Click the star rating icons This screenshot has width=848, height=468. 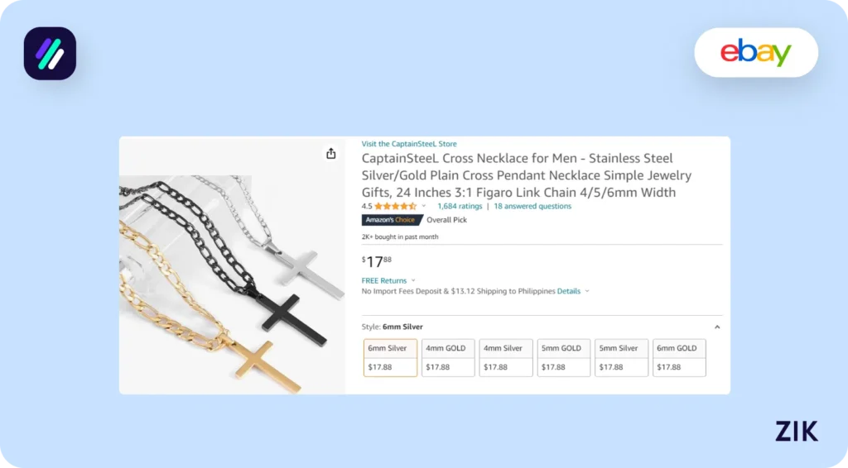395,206
